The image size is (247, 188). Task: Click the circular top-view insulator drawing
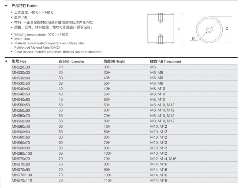pyautogui.click(x=209, y=30)
